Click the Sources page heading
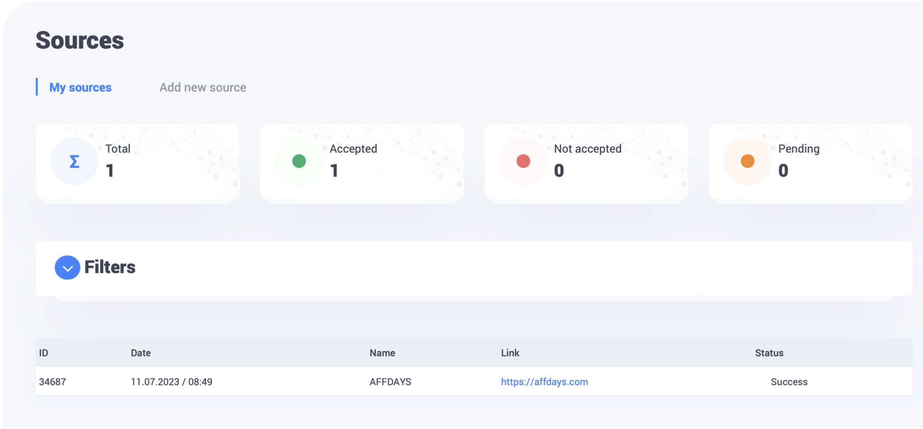Image resolution: width=923 pixels, height=429 pixels. (80, 41)
